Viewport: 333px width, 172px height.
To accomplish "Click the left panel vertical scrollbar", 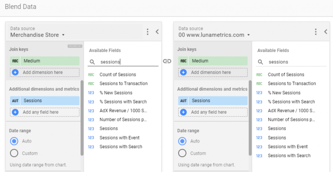I will (82, 118).
